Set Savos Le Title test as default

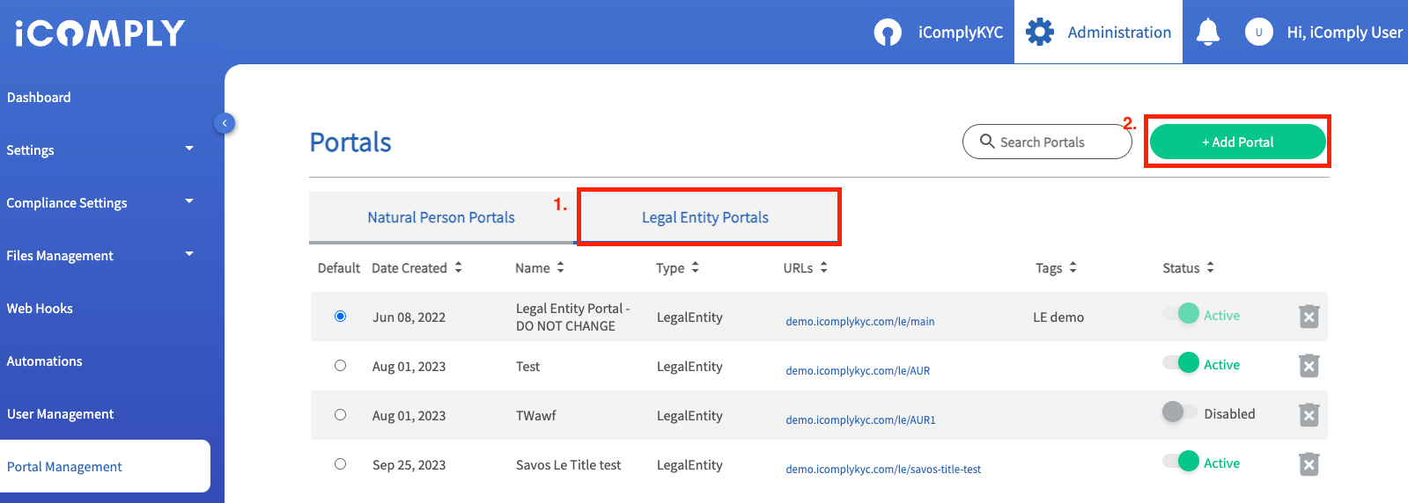click(340, 464)
